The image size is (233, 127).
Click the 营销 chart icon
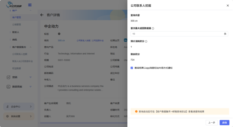(8, 77)
